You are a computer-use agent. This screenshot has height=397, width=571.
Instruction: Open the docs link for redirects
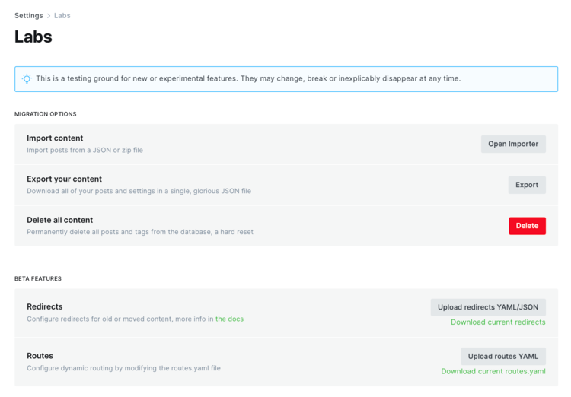click(x=229, y=319)
